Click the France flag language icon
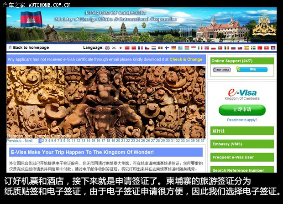 click(x=141, y=47)
